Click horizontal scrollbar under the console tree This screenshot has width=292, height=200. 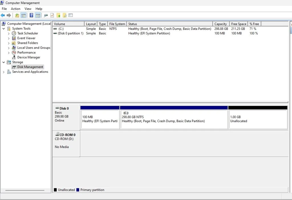25,190
